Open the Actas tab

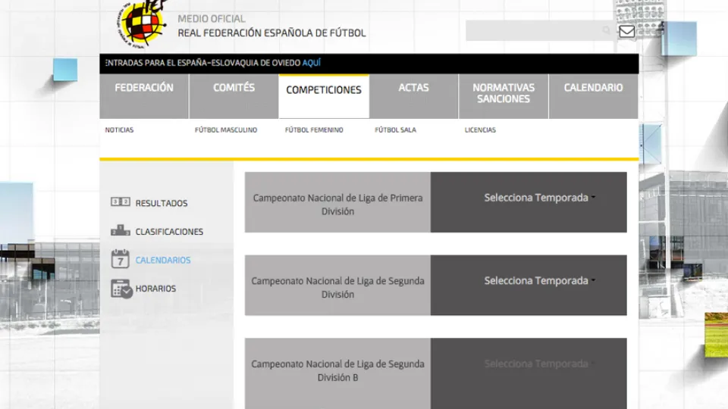[x=414, y=96]
